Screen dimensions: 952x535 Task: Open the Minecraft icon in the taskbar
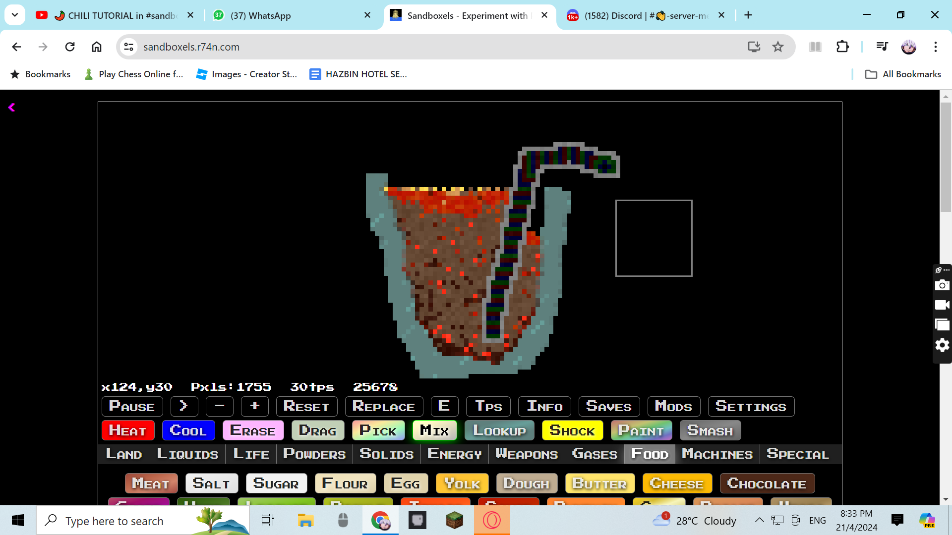tap(454, 521)
